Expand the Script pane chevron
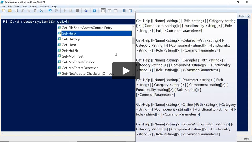Viewport: 252px width, 142px height. click(x=248, y=16)
